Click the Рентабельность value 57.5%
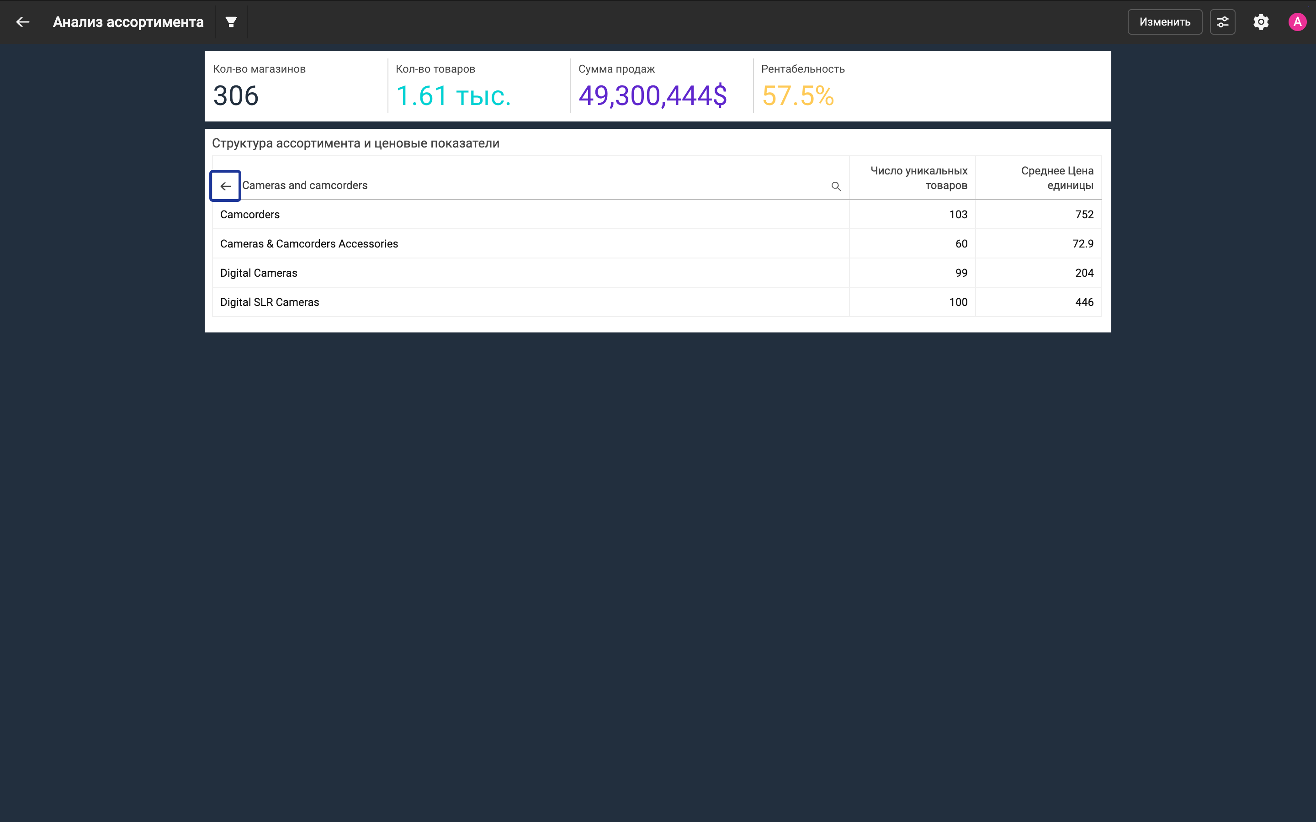This screenshot has height=822, width=1316. pos(798,96)
